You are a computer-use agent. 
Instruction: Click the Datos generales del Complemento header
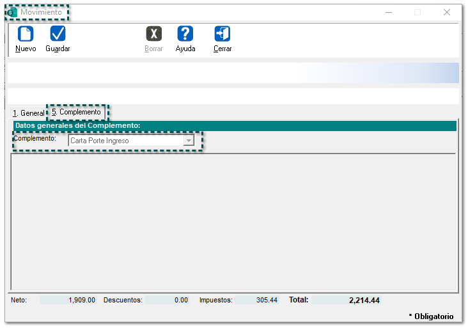click(x=235, y=126)
